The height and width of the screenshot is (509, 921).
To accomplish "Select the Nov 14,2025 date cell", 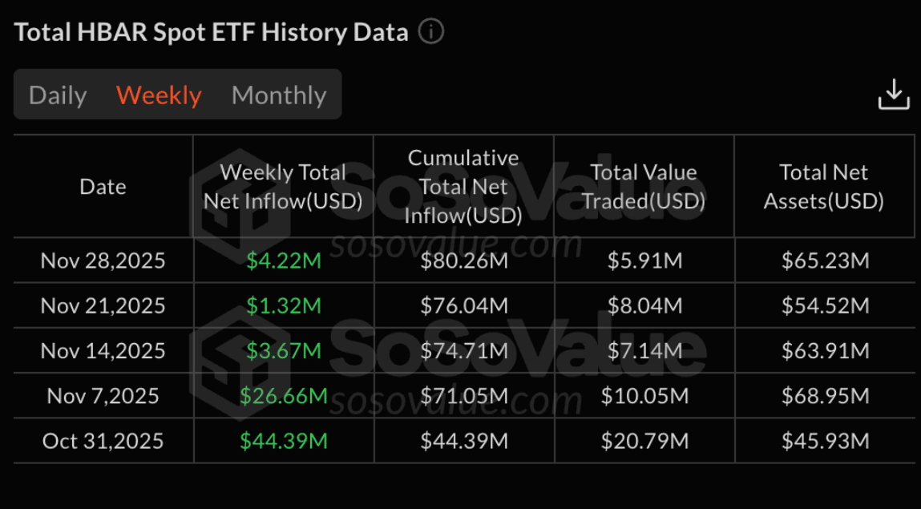I will coord(103,350).
